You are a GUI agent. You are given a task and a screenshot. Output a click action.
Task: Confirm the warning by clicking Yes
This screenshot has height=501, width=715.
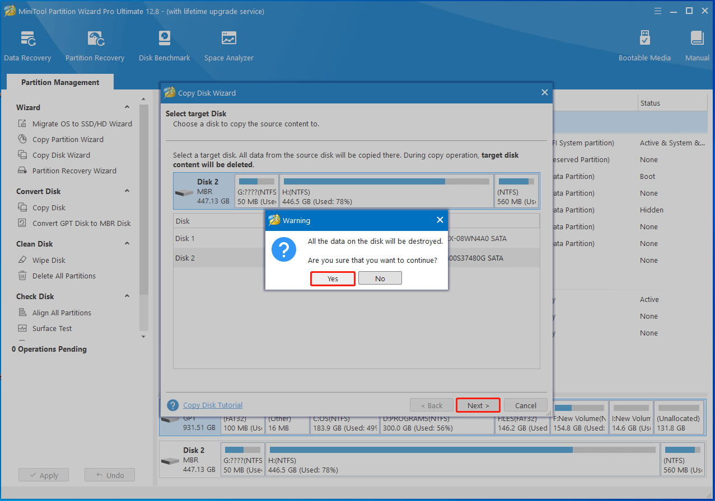pos(333,278)
